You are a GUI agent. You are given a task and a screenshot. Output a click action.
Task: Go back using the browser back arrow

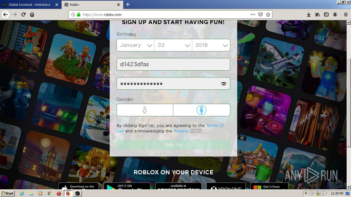click(5, 15)
